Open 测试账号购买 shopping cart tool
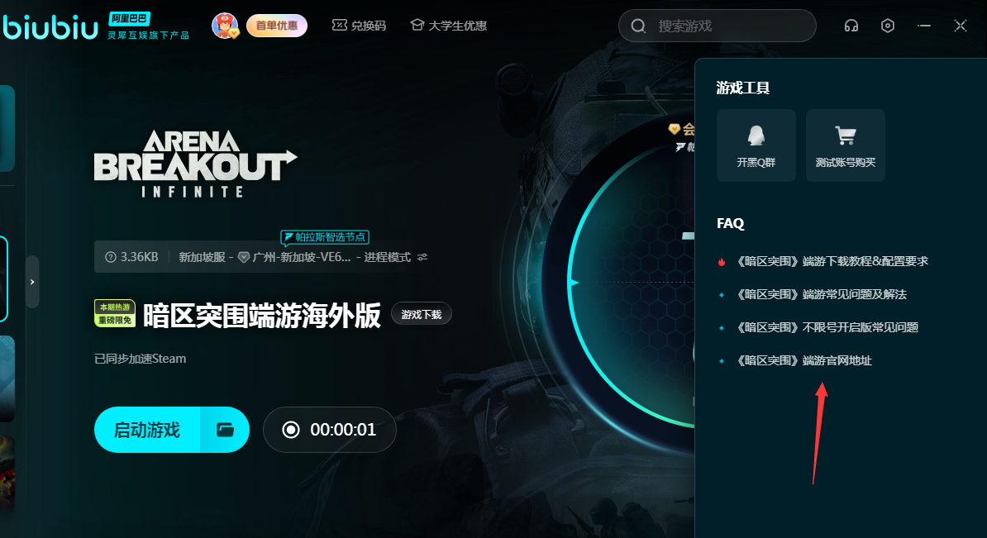 click(x=846, y=145)
